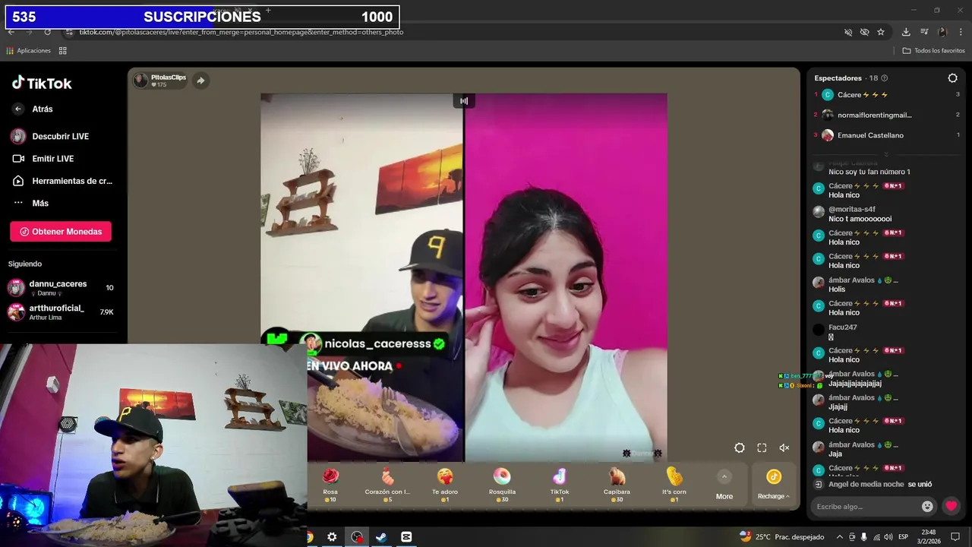Send the Rosa gift
972x547 pixels.
pyautogui.click(x=330, y=485)
